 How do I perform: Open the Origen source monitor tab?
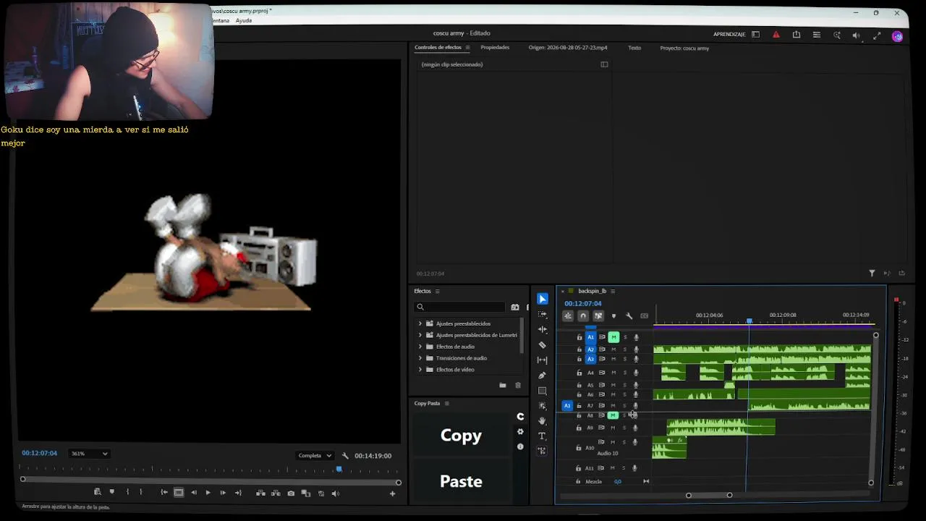point(568,48)
